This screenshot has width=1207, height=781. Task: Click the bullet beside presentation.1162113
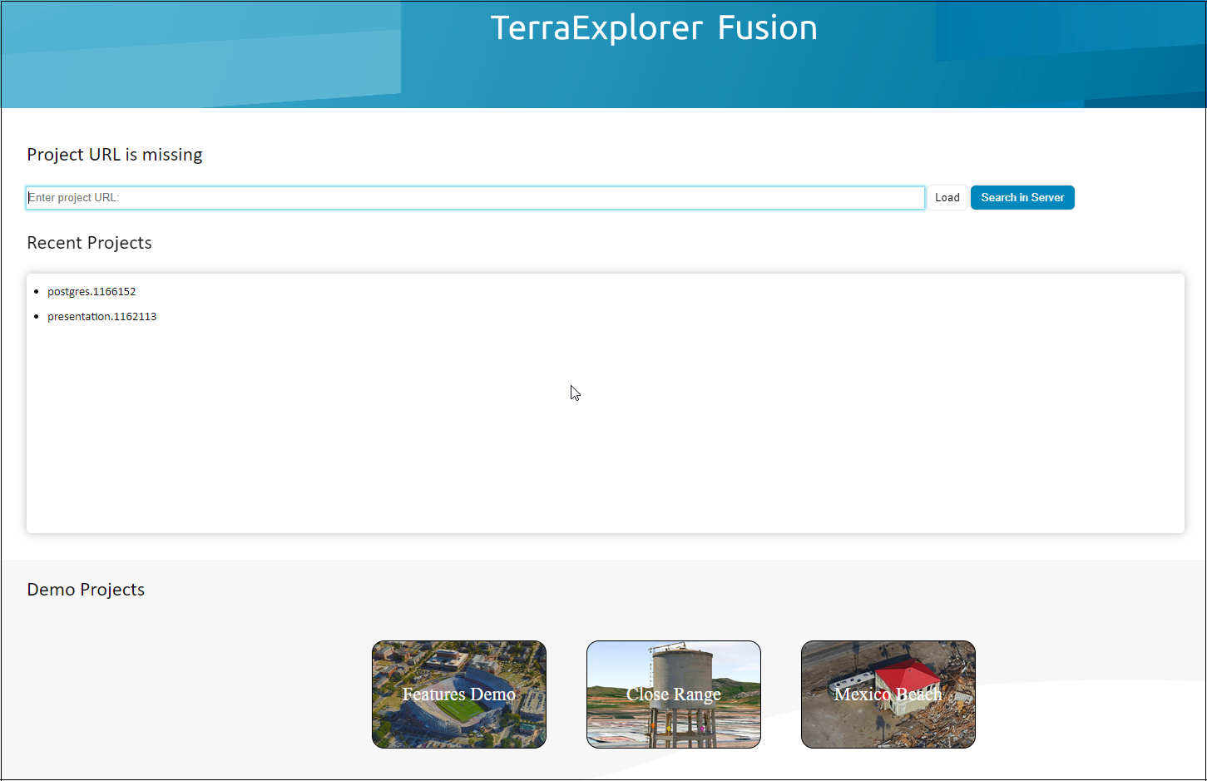pyautogui.click(x=37, y=317)
